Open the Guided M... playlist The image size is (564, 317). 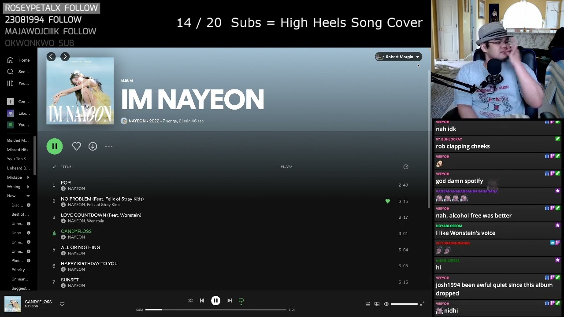[x=18, y=140]
